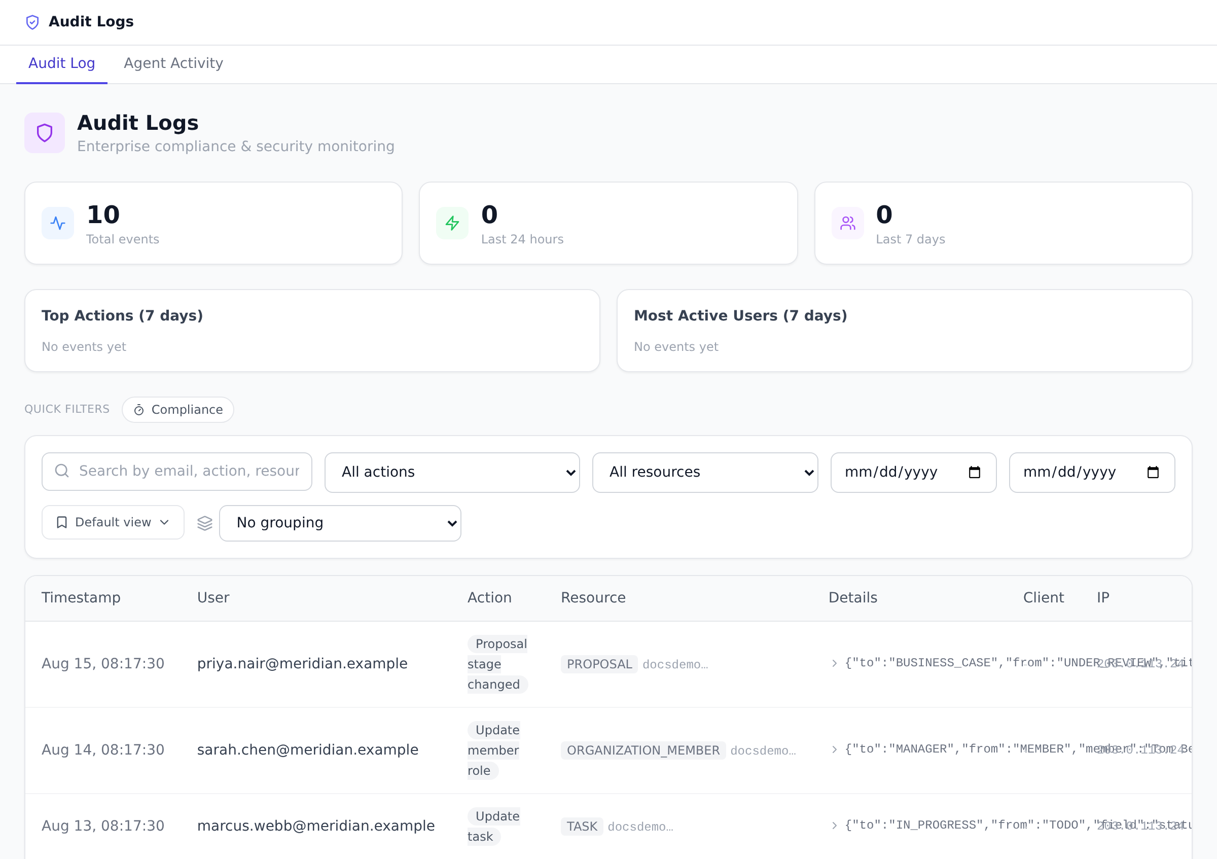Click sarah.chen@meridian.example user cell
Viewport: 1217px width, 859px height.
pos(307,750)
